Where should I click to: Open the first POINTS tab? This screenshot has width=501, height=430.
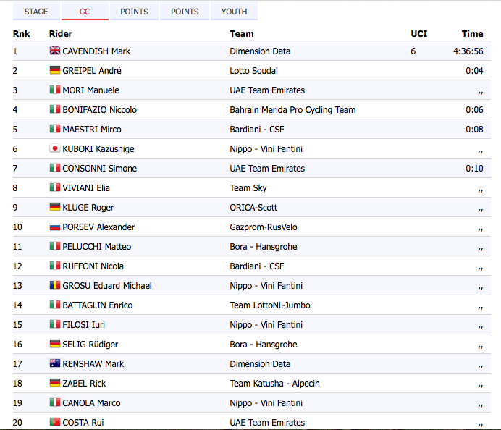pos(134,12)
